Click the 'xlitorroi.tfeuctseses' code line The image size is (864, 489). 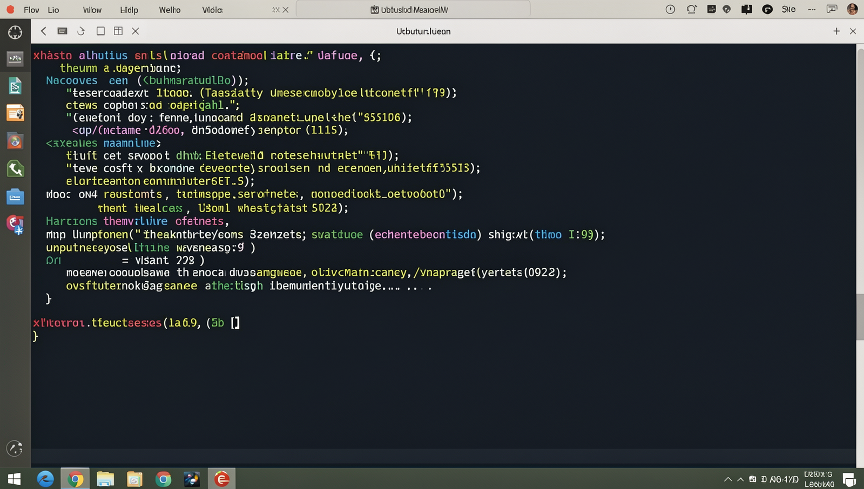pyautogui.click(x=137, y=323)
